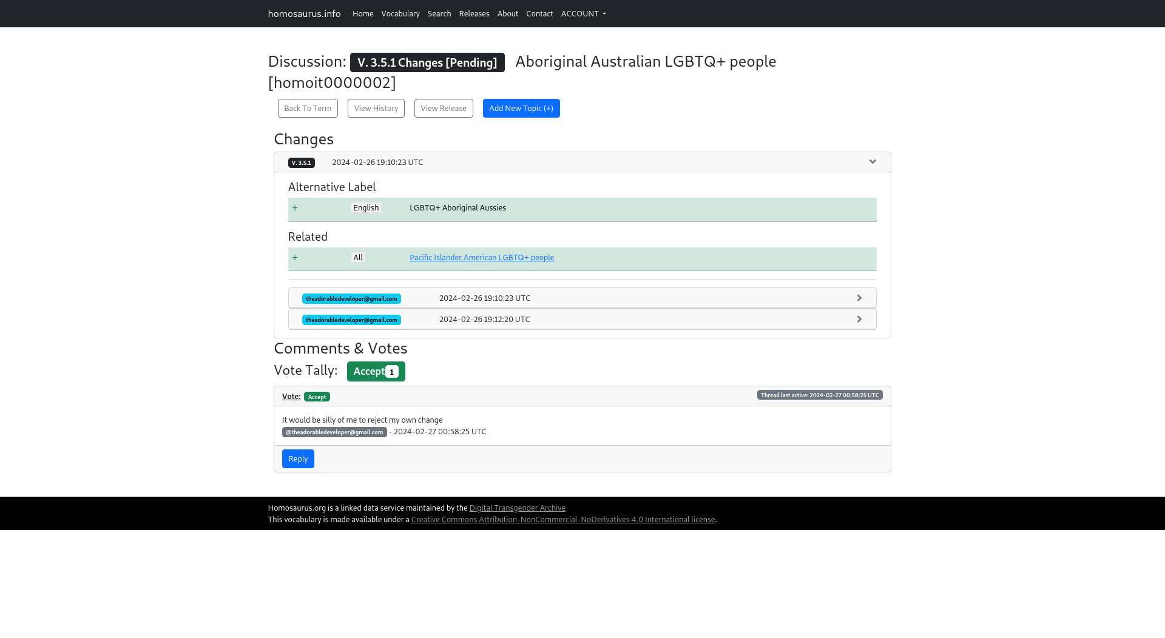Image resolution: width=1165 pixels, height=638 pixels.
Task: Click the V.3.5.1 version badge
Action: [x=301, y=163]
